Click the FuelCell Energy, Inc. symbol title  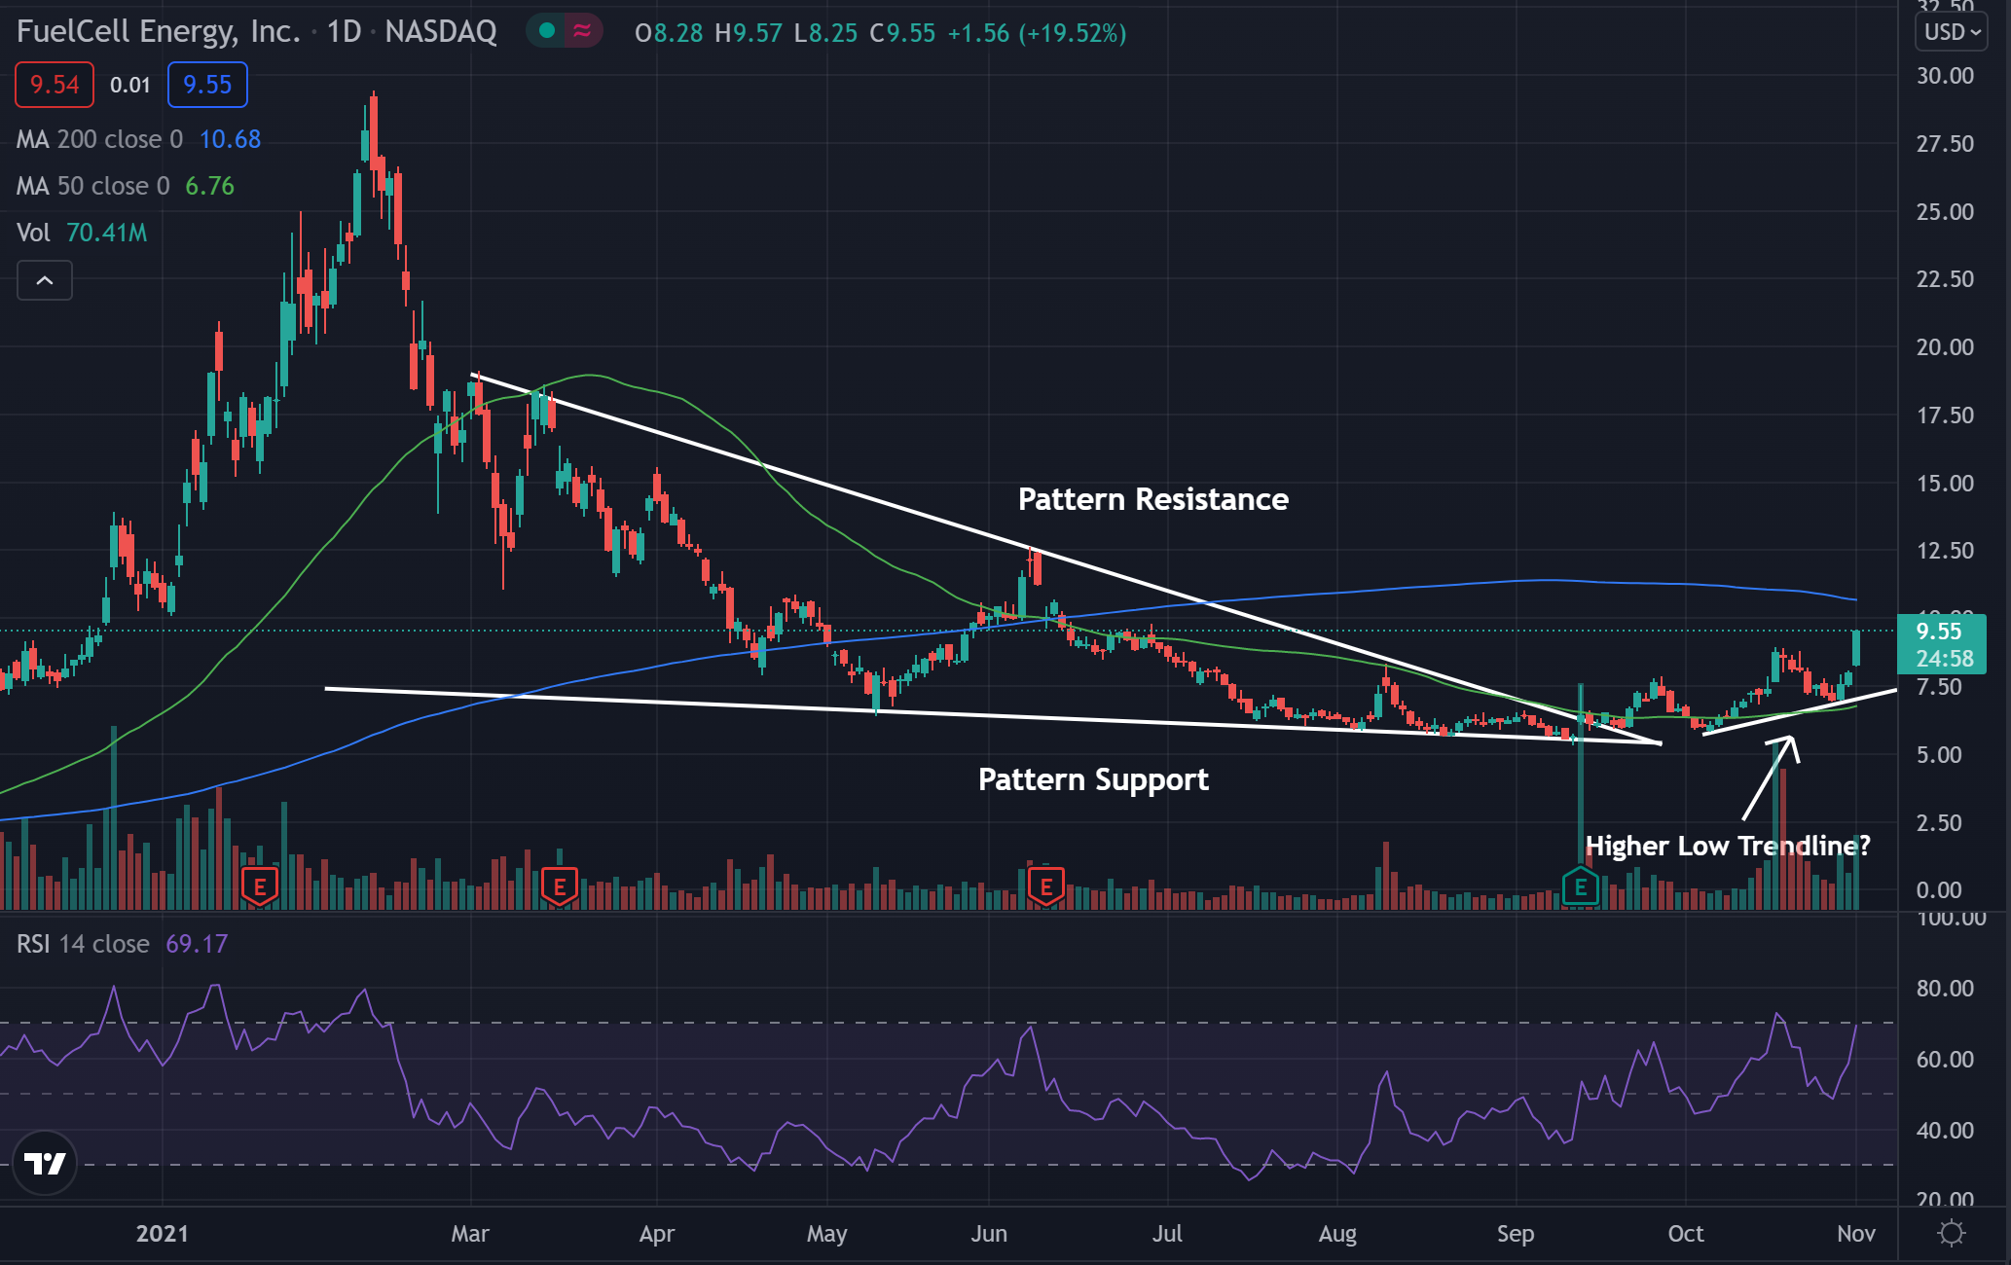click(159, 31)
